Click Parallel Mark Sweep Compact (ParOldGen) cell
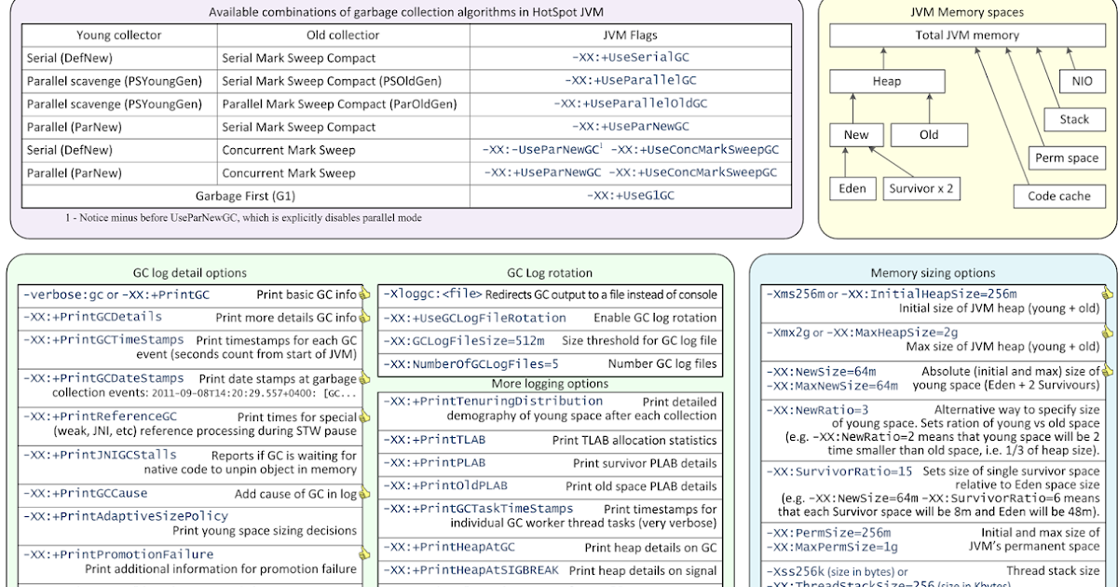 pyautogui.click(x=343, y=103)
